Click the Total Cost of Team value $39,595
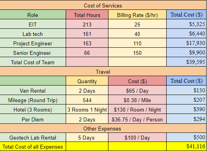 [186, 62]
